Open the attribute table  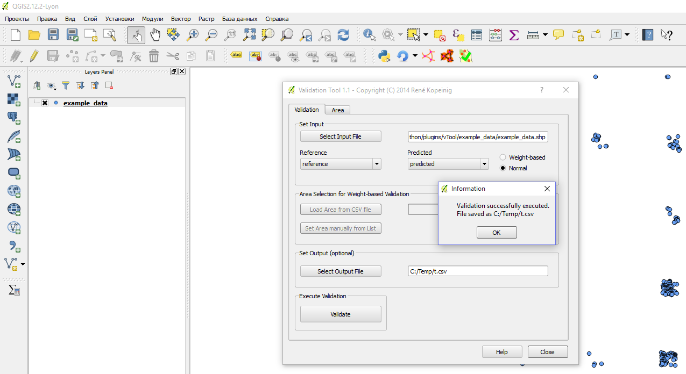click(477, 34)
